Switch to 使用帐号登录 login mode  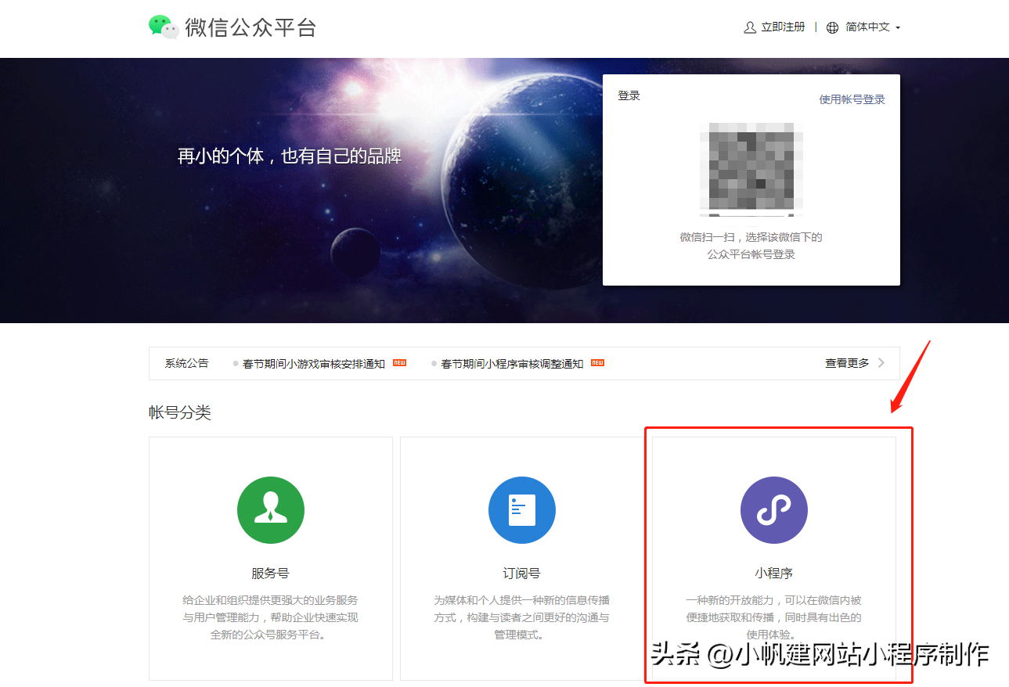click(852, 99)
